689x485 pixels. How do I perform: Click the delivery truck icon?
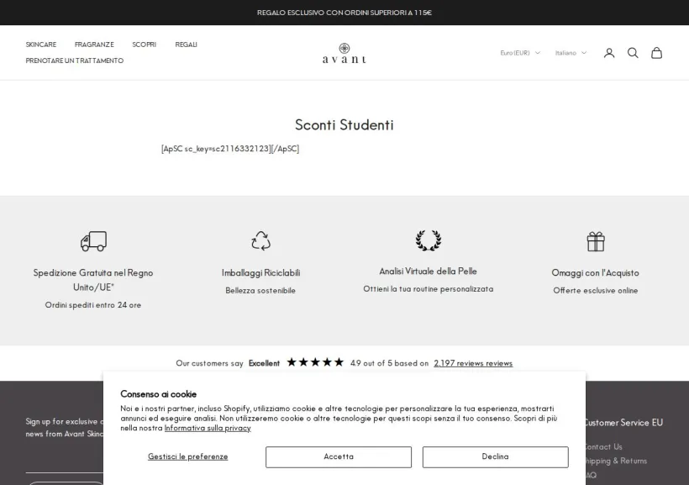(93, 241)
